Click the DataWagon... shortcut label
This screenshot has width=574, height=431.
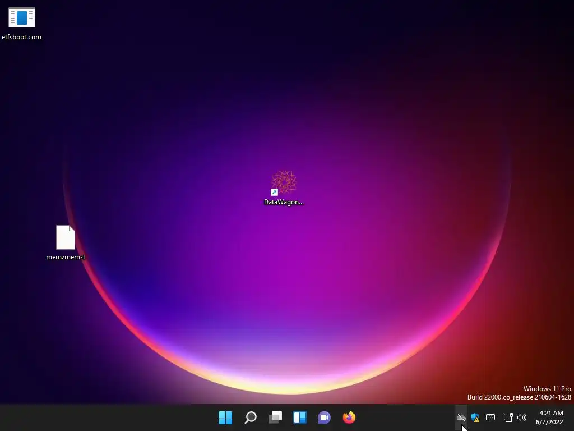[x=284, y=202]
